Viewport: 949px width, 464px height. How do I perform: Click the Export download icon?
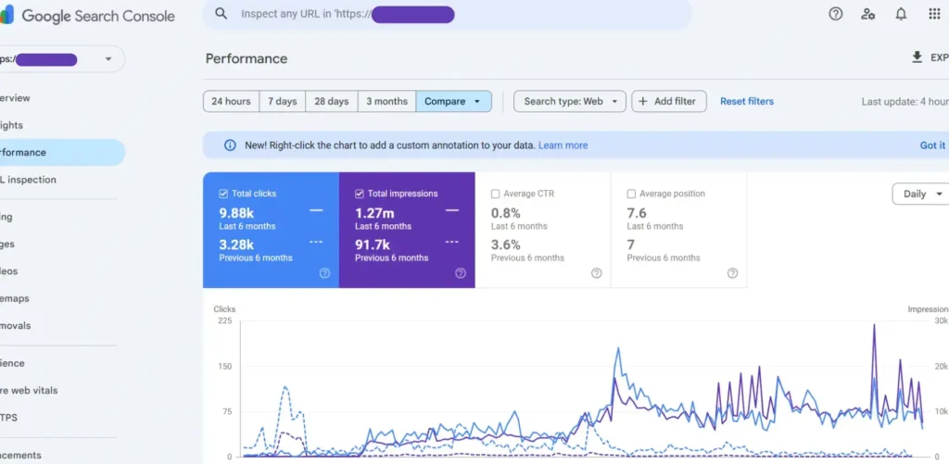[917, 56]
